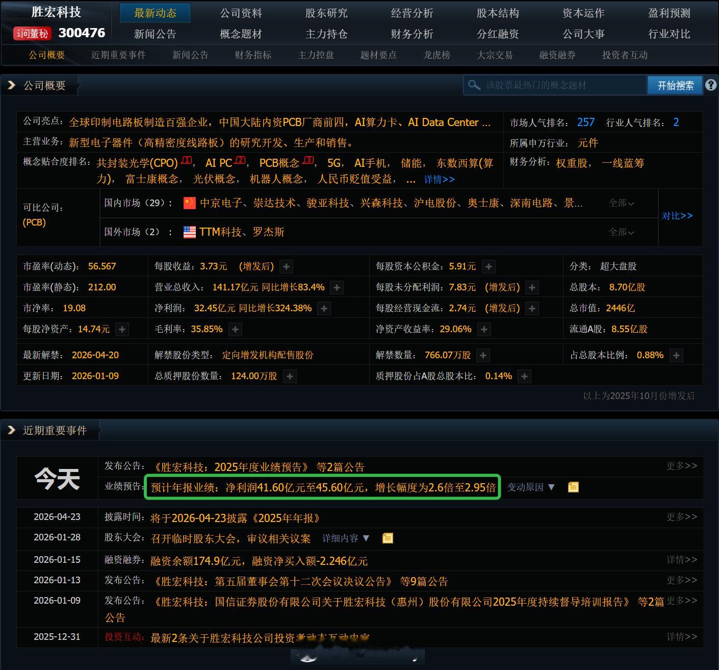Open the 大宗交易 sub-tab
This screenshot has width=719, height=670.
495,55
